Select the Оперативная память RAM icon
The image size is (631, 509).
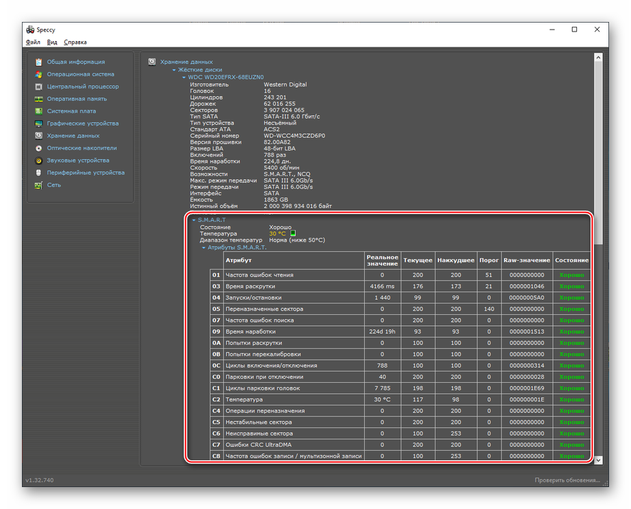click(x=39, y=99)
